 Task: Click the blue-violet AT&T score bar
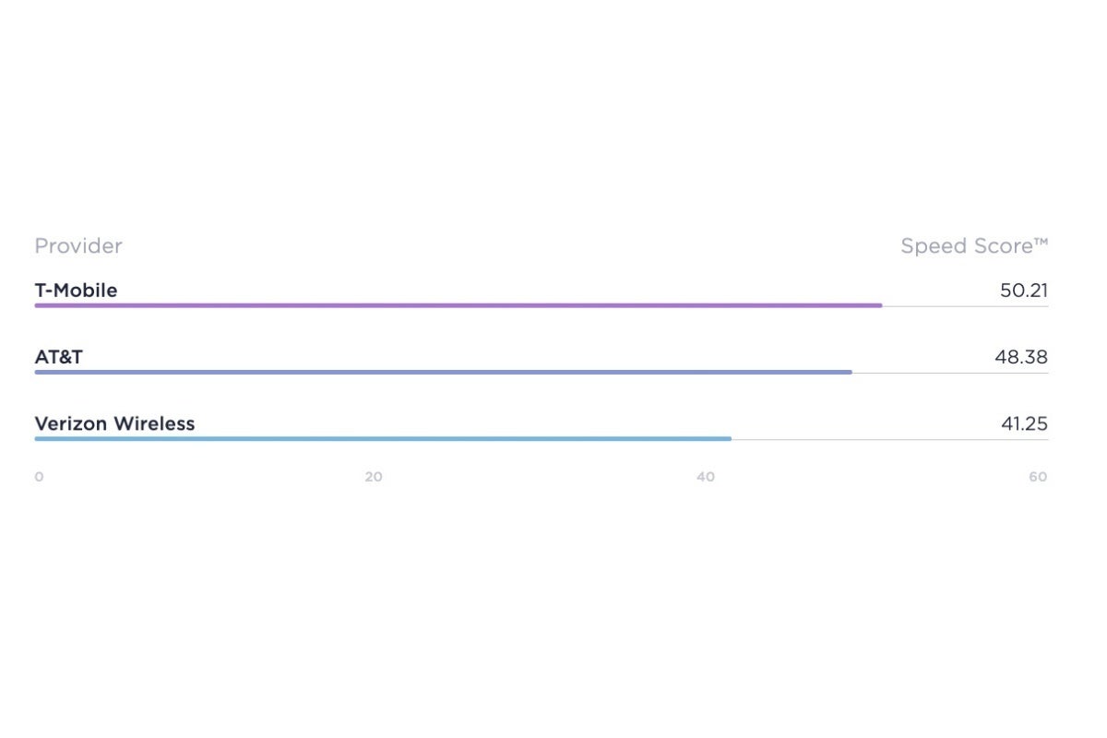click(x=443, y=372)
